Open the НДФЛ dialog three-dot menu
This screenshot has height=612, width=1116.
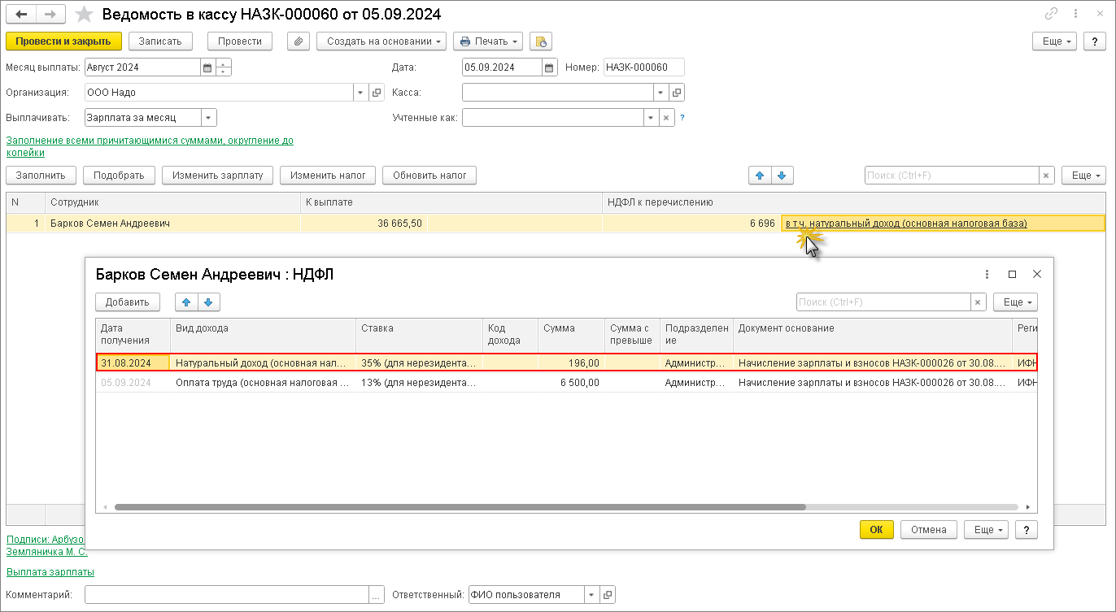[987, 275]
